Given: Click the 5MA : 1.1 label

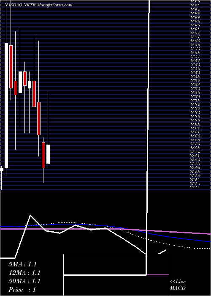Looking at the screenshot, I should (22, 264).
